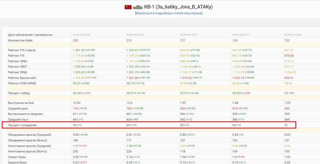Click the 'Процент попаданий' highlighted row label
Image resolution: width=320 pixels, height=164 pixels.
(x=22, y=125)
